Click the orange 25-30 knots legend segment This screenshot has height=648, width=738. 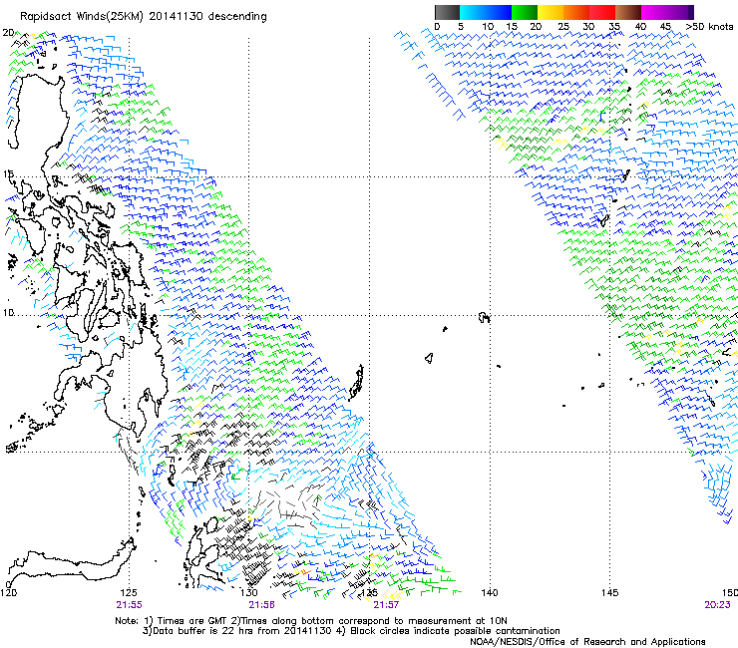pos(576,12)
